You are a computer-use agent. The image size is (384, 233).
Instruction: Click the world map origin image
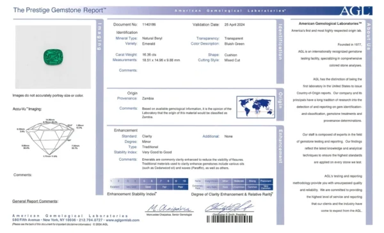pos(255,107)
